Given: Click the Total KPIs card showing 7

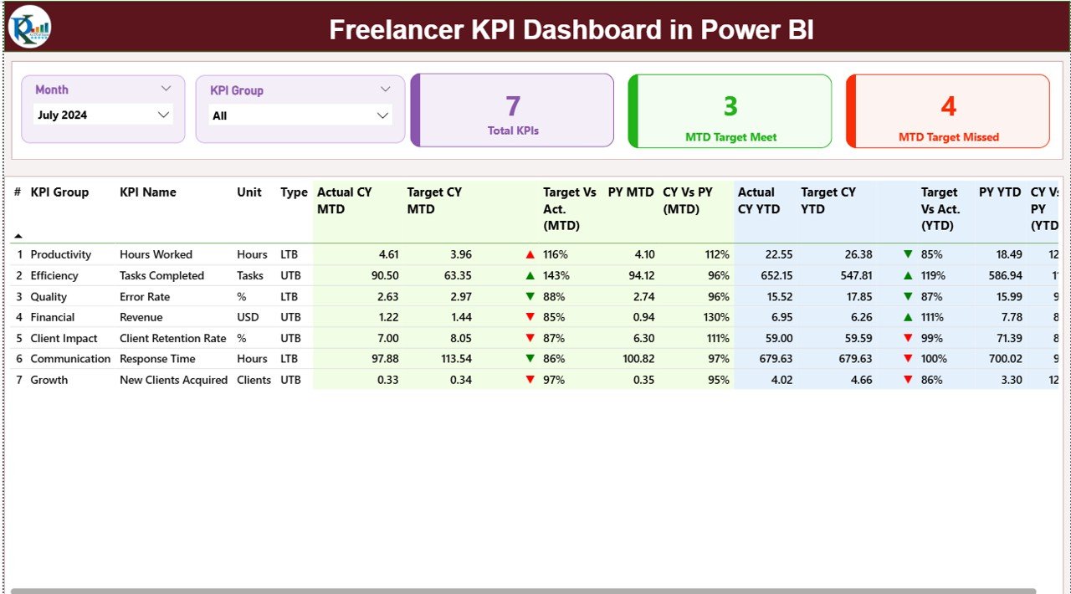Looking at the screenshot, I should [513, 110].
